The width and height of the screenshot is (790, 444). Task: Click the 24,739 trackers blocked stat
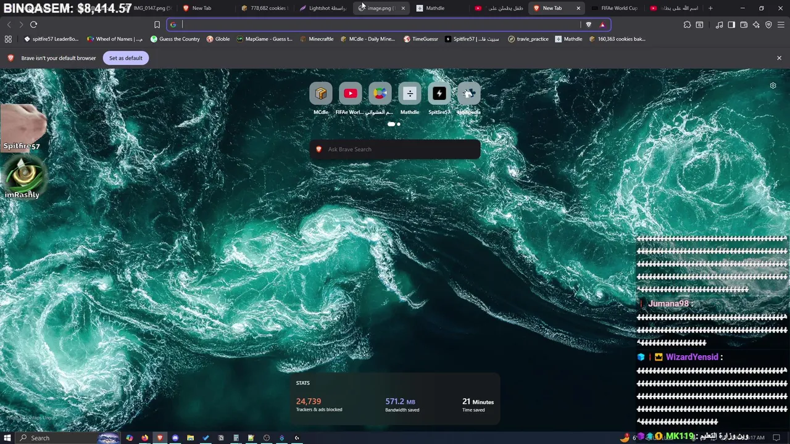[x=319, y=405]
